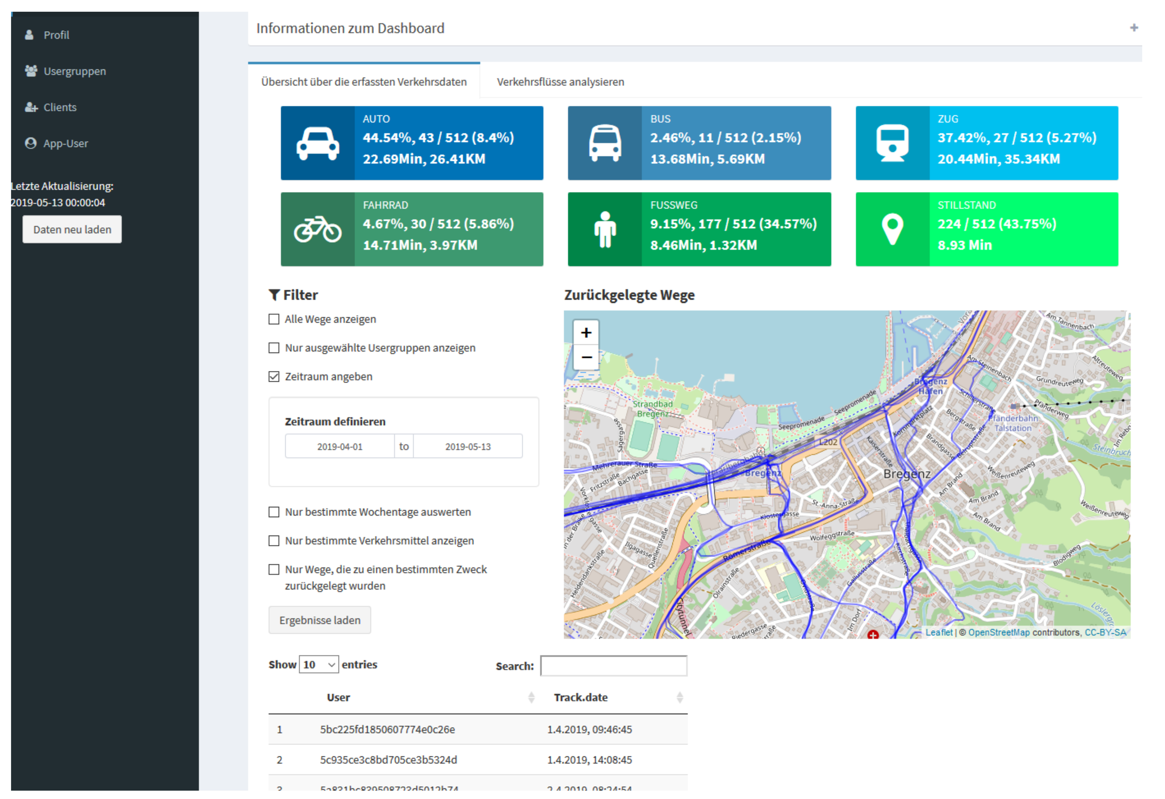
Task: Check Nur ausgewählte Usergruppen anzeigen
Action: pyautogui.click(x=274, y=348)
